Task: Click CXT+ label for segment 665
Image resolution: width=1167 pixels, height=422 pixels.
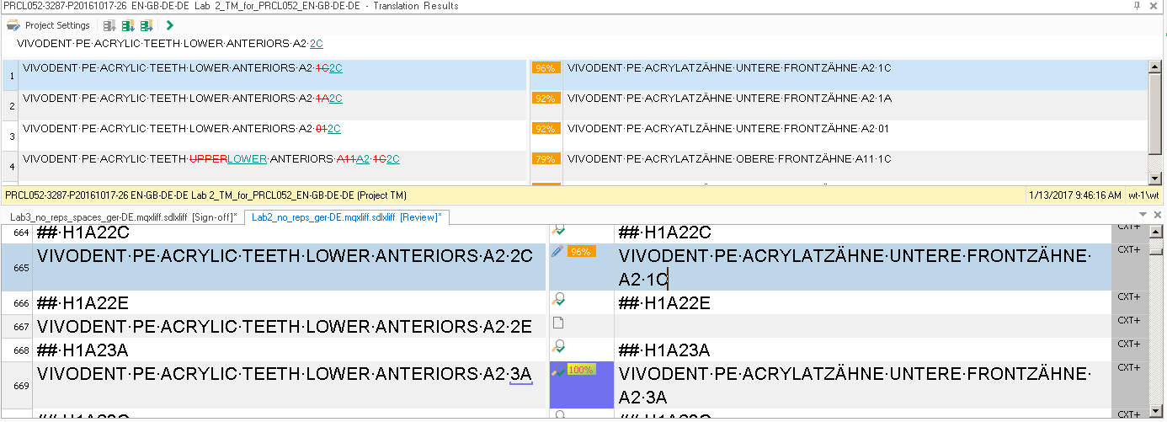Action: [x=1128, y=250]
